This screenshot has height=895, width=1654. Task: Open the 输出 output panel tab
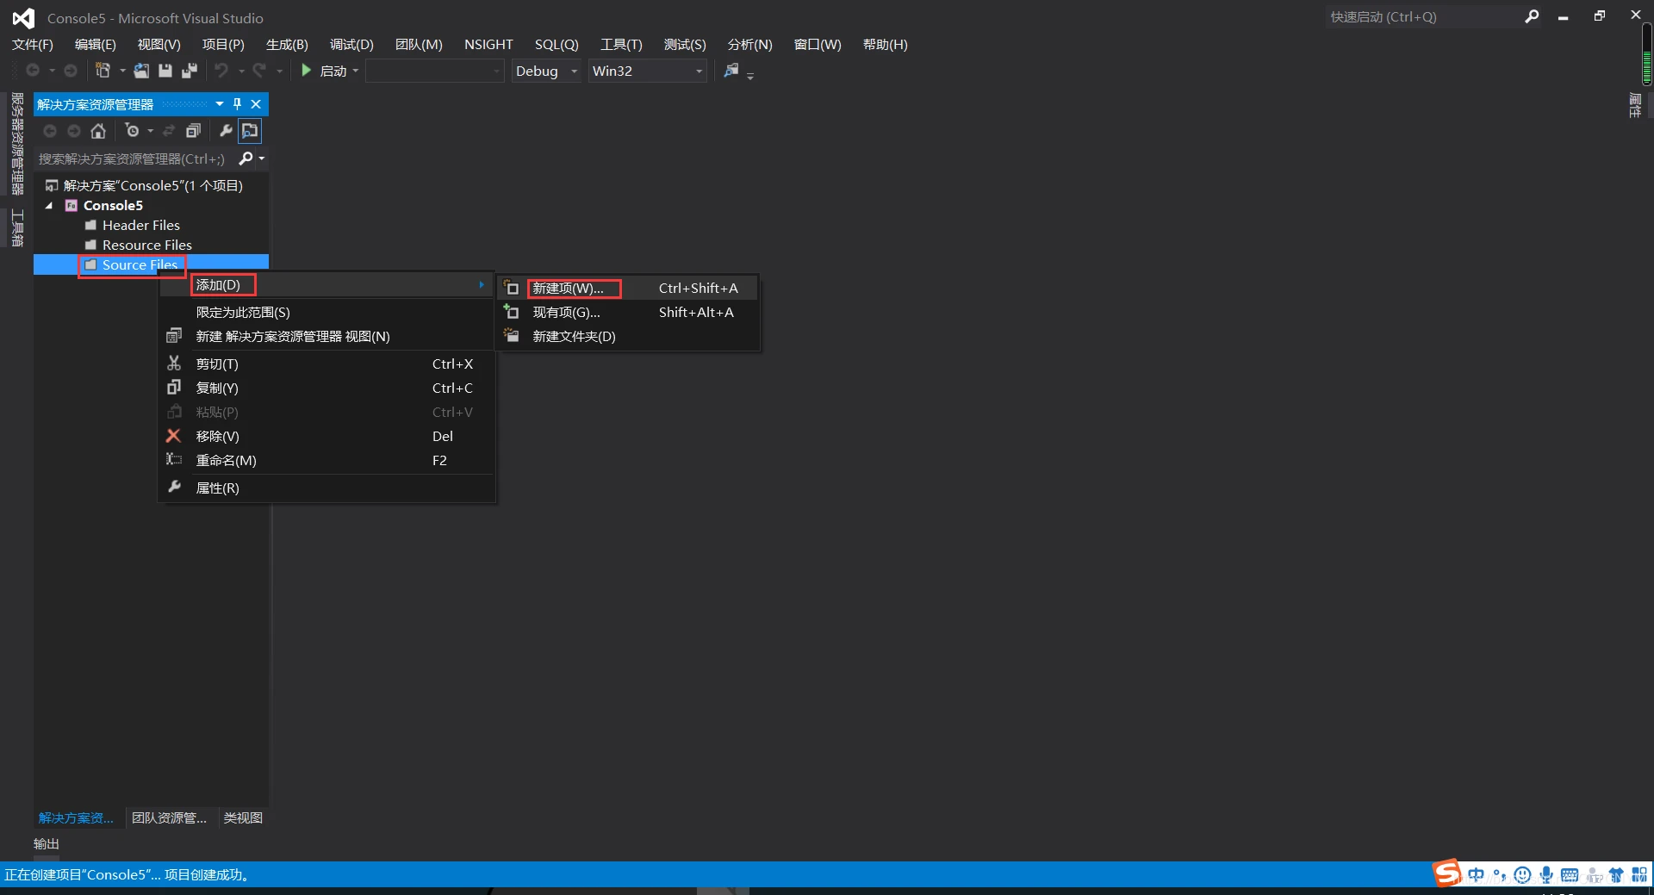(x=47, y=843)
